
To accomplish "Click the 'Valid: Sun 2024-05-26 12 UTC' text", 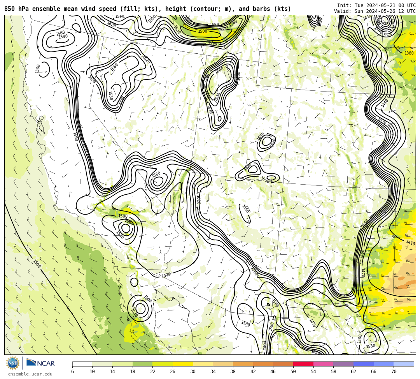I will 375,11.
